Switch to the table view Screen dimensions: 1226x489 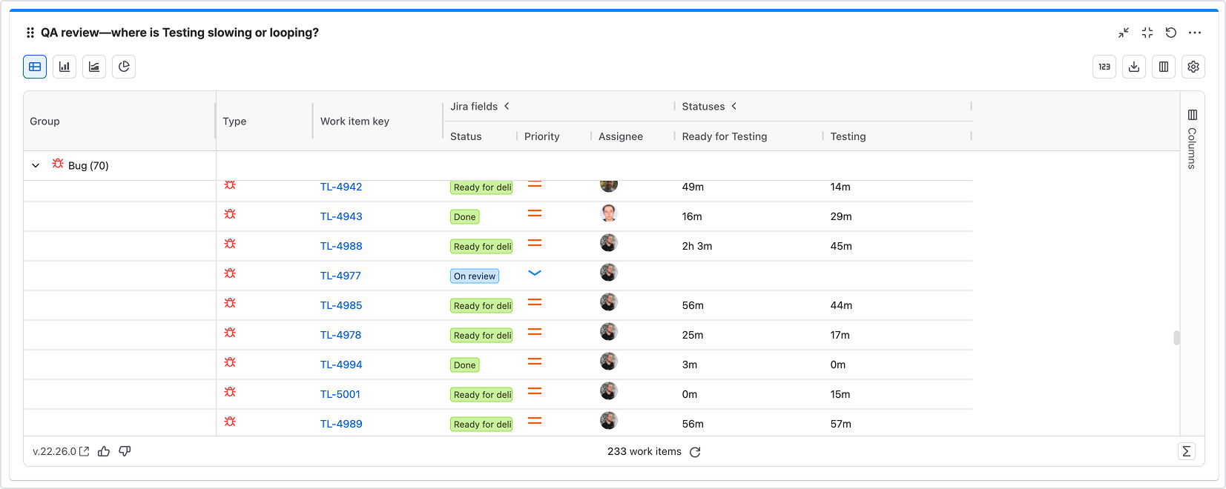35,67
